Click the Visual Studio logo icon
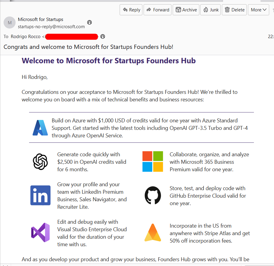This screenshot has height=266, width=274. point(40,232)
